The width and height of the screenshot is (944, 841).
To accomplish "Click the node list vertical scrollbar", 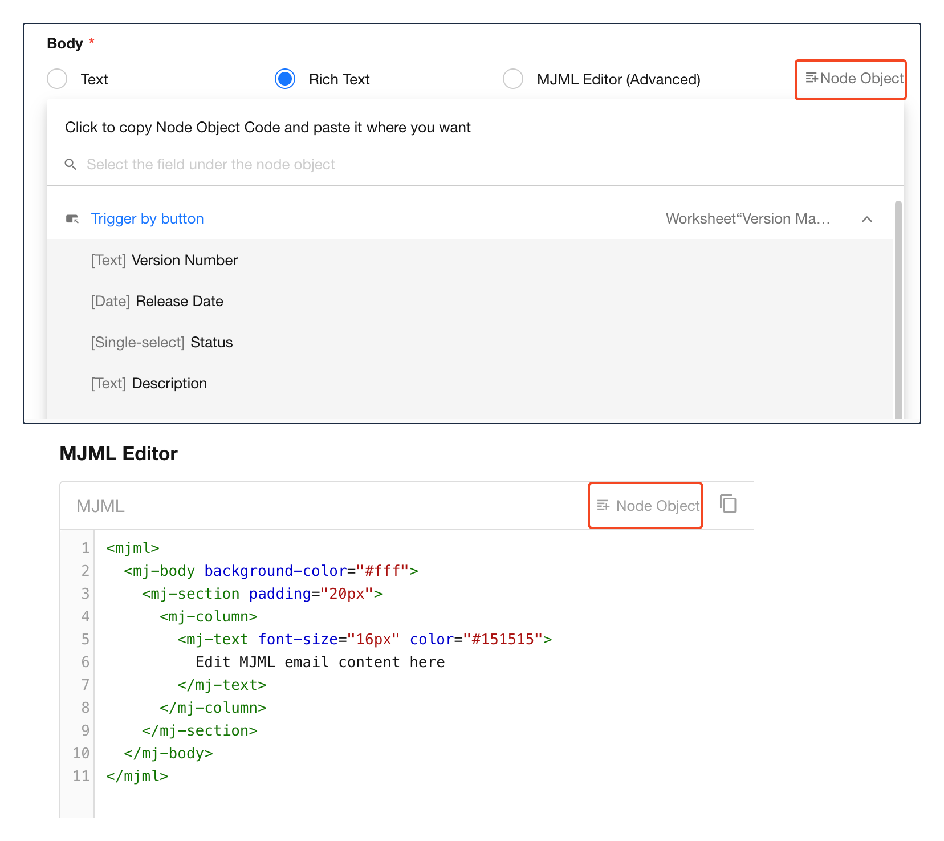I will point(898,310).
